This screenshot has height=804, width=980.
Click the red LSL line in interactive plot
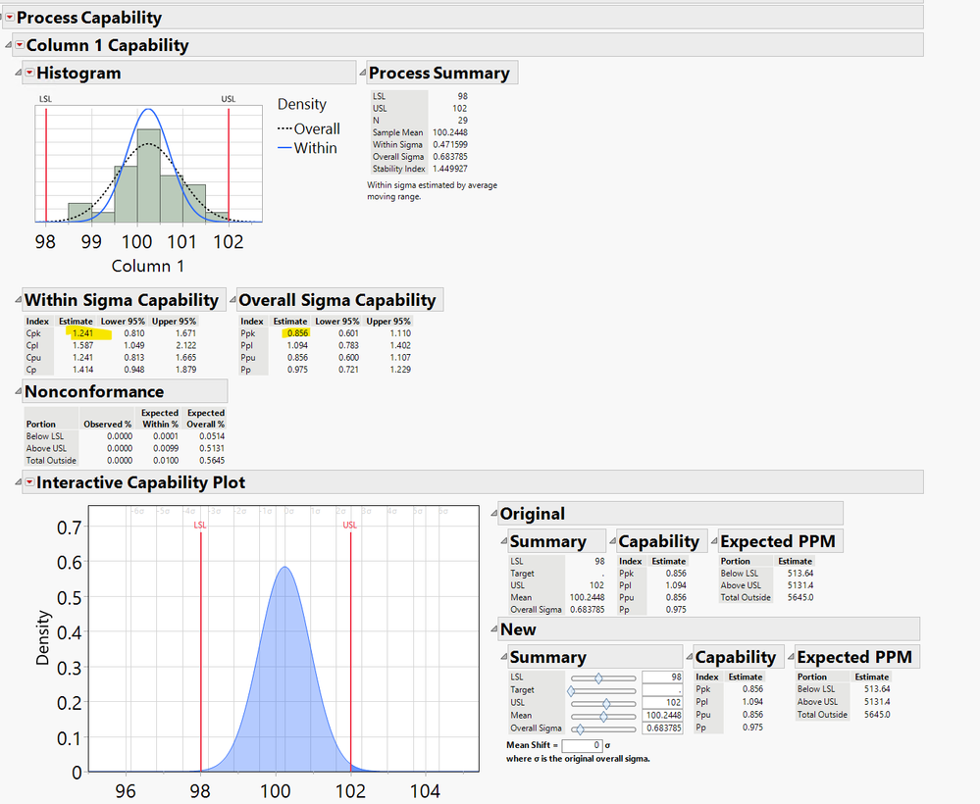tap(201, 650)
